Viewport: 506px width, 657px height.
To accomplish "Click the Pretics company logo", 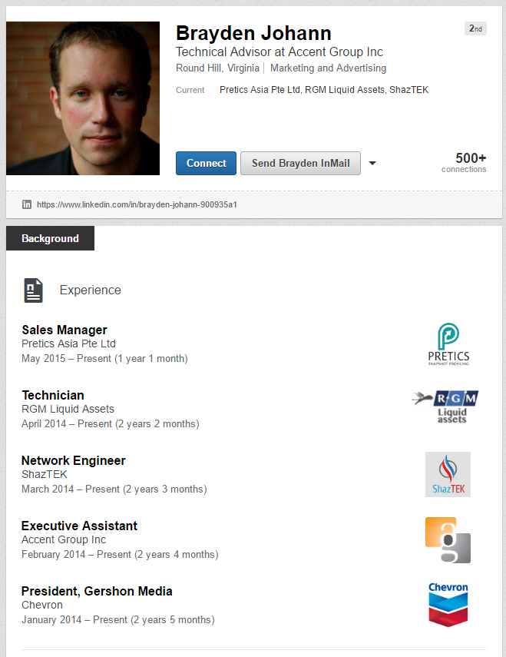I will [x=448, y=343].
